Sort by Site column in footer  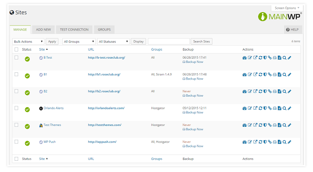43,159
